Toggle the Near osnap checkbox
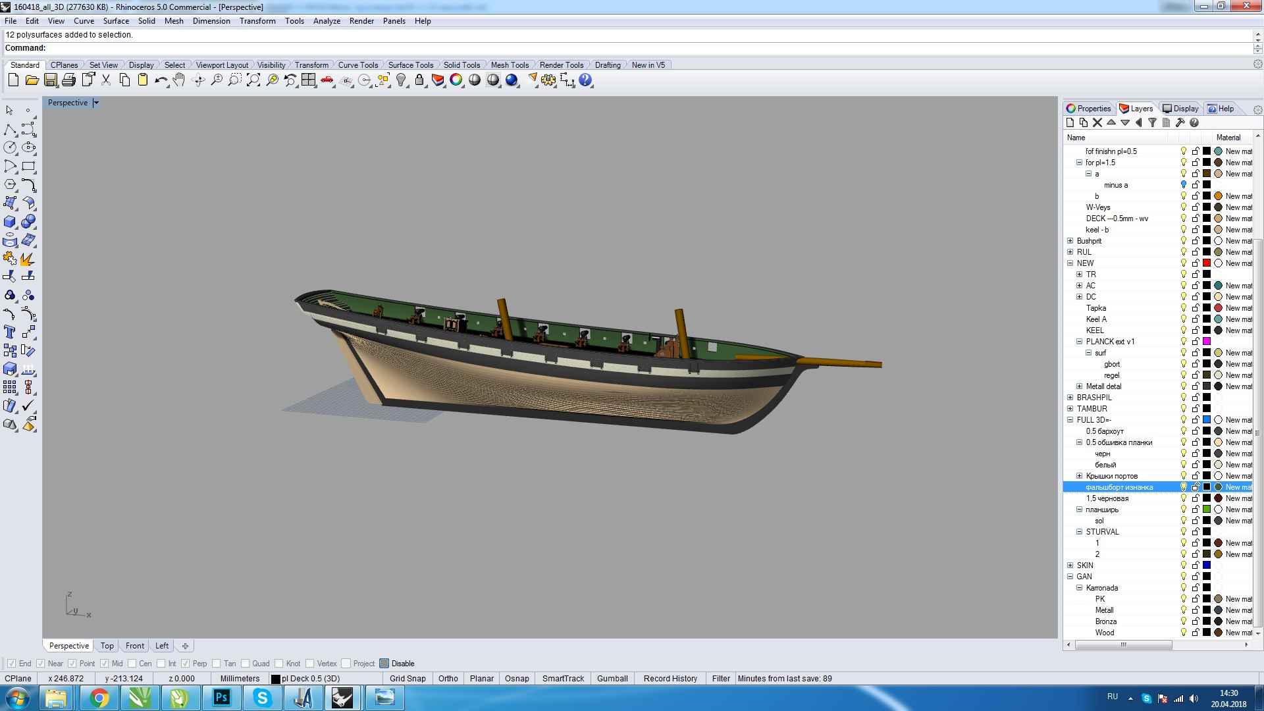Image resolution: width=1264 pixels, height=711 pixels. point(41,664)
